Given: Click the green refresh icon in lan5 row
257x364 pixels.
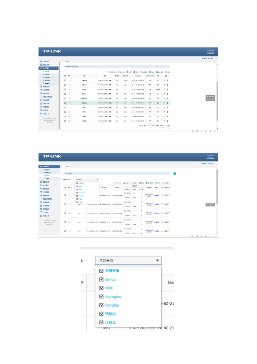Looking at the screenshot, I should pyautogui.click(x=168, y=231).
